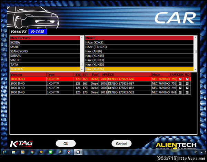Toggle CHK checkbox for MY 2011 row
This screenshot has width=207, height=162.
(x=180, y=92)
